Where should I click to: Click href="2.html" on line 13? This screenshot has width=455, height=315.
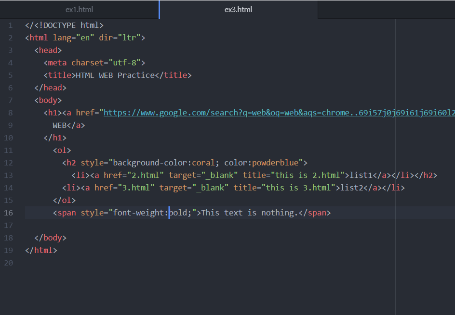pyautogui.click(x=134, y=175)
